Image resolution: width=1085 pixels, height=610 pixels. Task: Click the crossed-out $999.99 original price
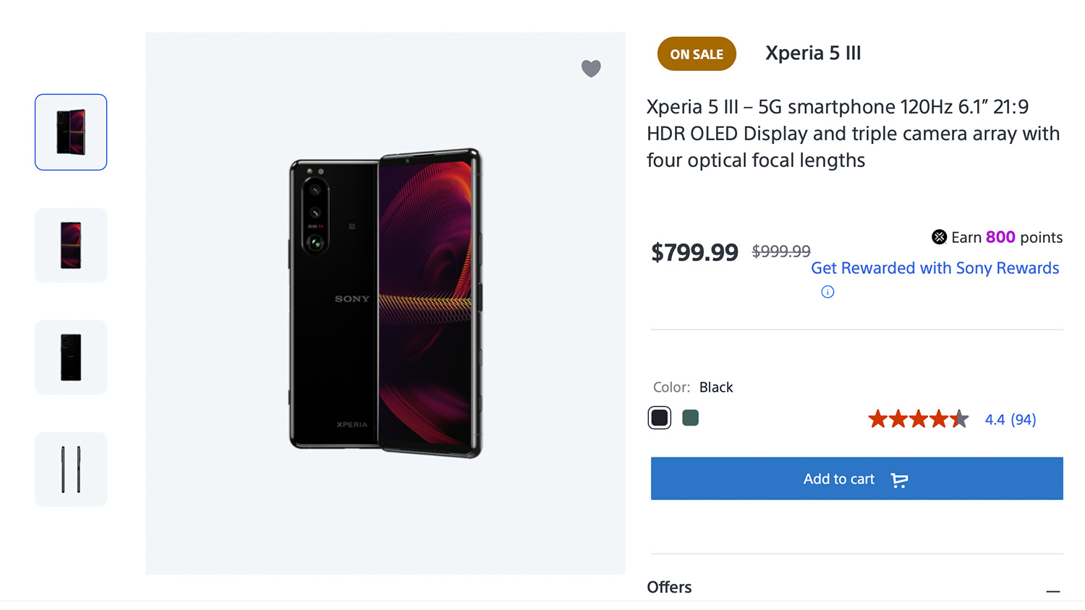[781, 252]
